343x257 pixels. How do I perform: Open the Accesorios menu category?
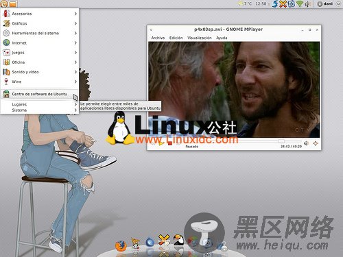coord(40,14)
